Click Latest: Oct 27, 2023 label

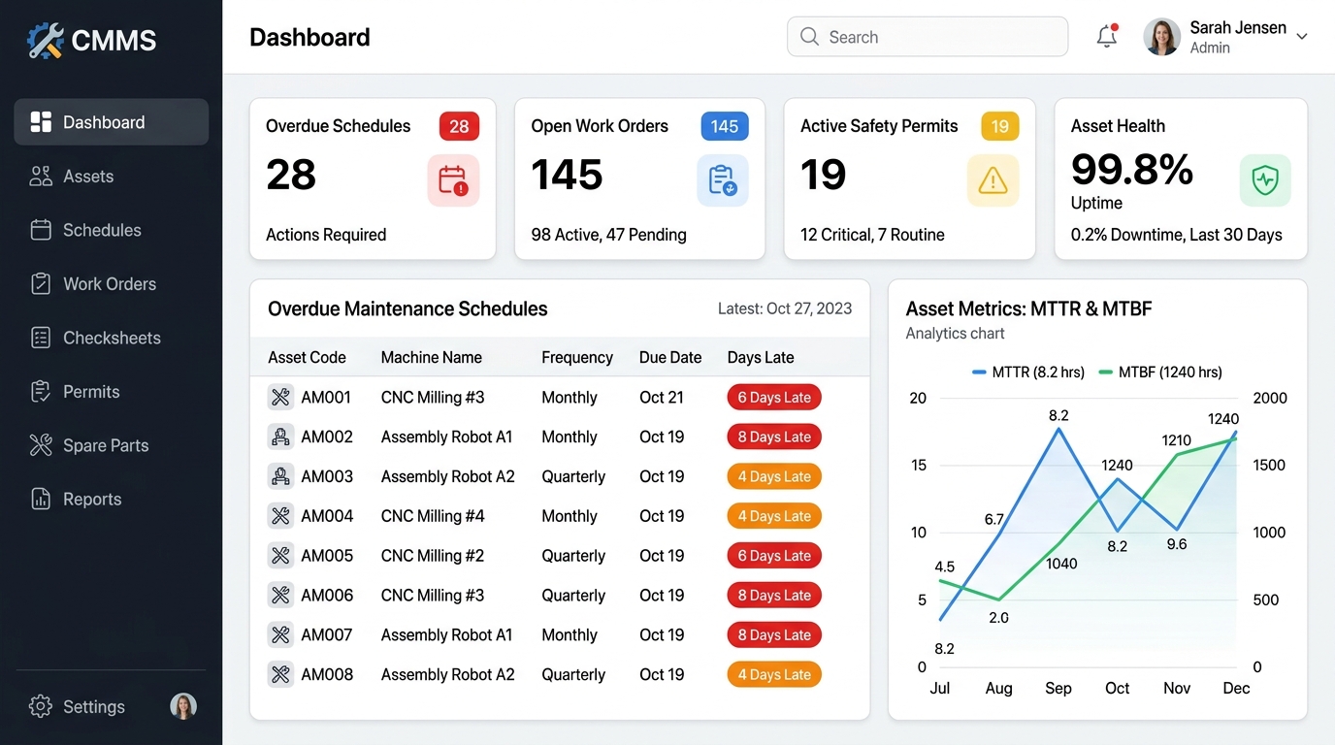click(785, 308)
